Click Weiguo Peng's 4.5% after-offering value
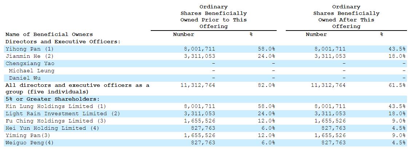This screenshot has width=411, height=149. (399, 143)
